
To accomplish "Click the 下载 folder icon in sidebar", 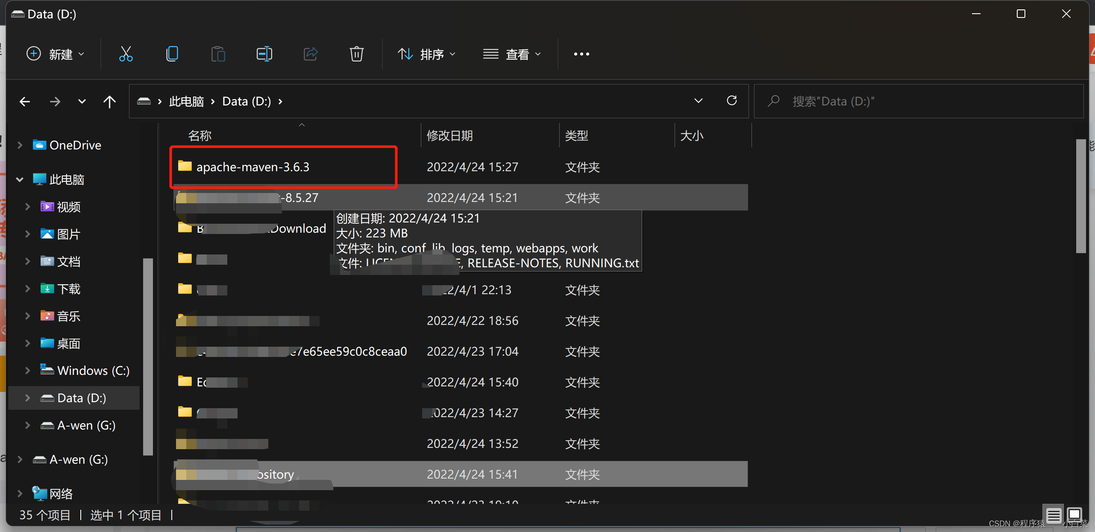I will [47, 289].
